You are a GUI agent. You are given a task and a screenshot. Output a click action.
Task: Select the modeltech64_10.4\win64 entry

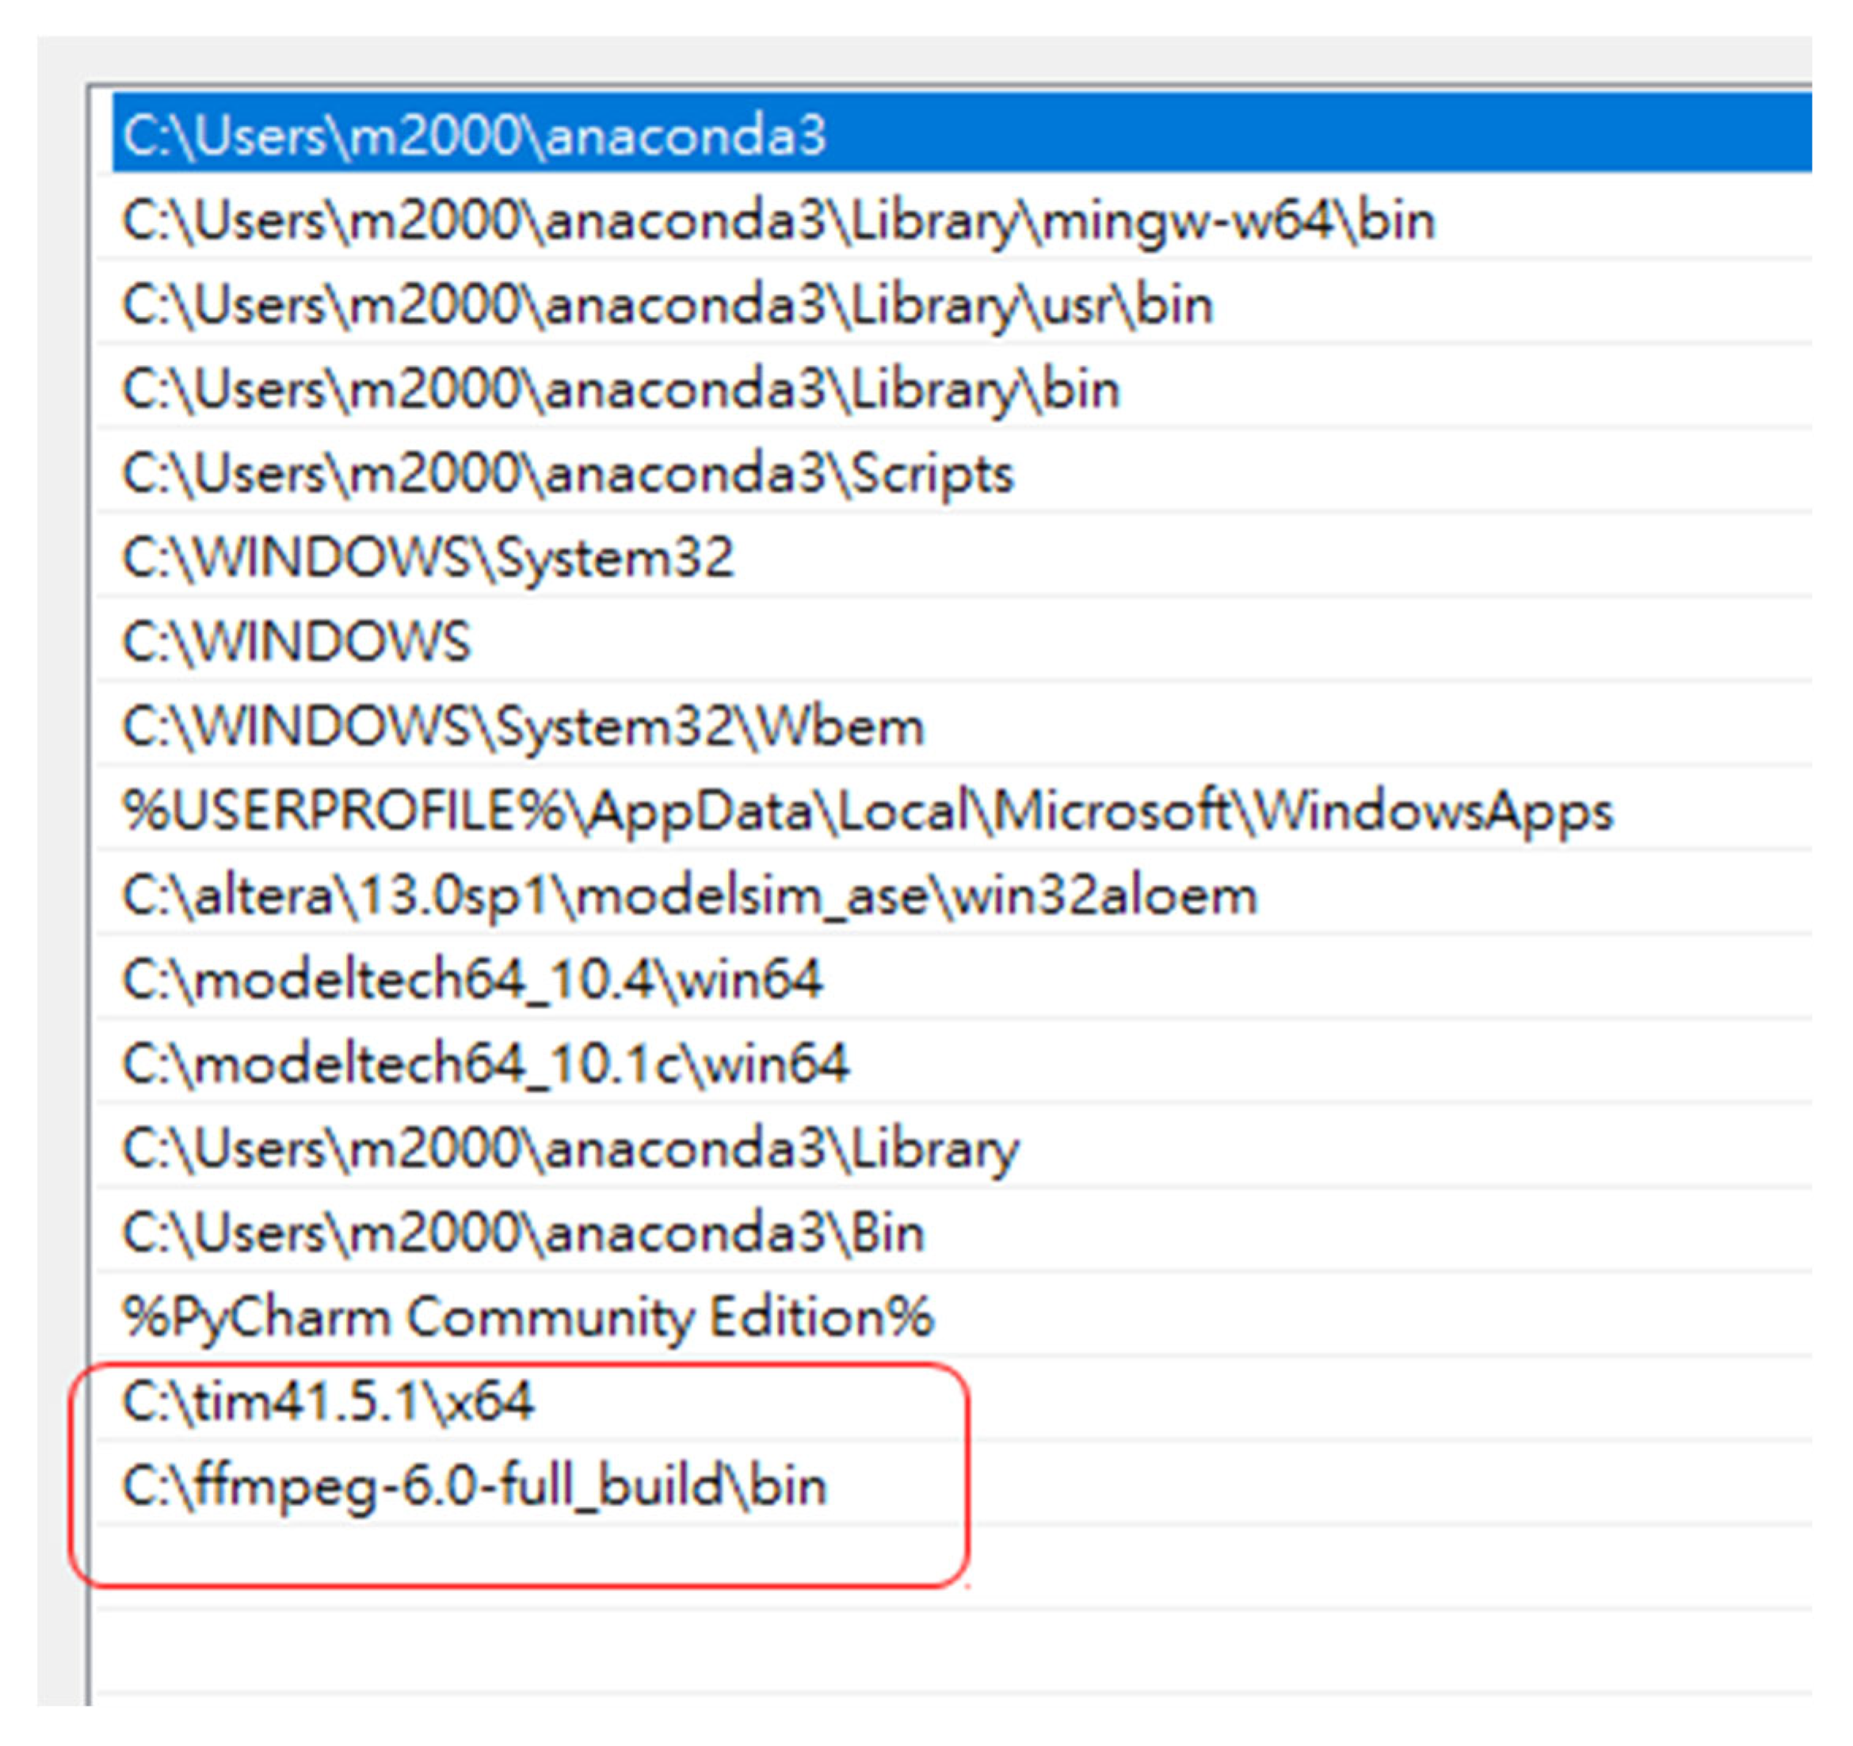[473, 980]
